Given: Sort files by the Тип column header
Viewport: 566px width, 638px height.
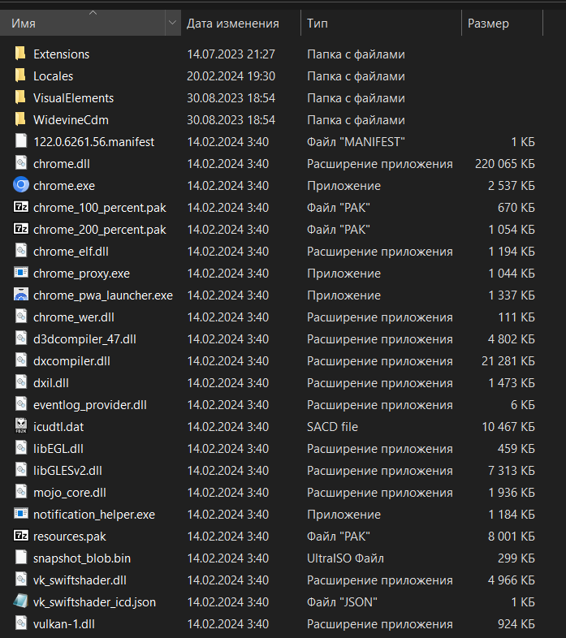Looking at the screenshot, I should pyautogui.click(x=382, y=24).
